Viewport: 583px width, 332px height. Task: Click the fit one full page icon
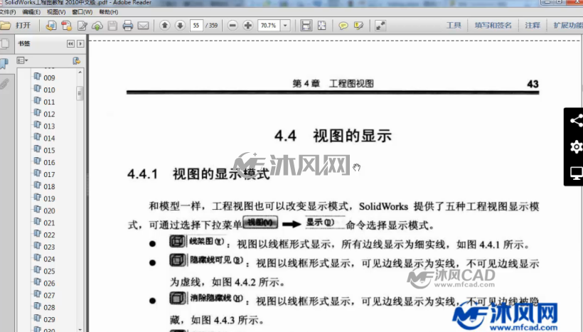click(321, 26)
